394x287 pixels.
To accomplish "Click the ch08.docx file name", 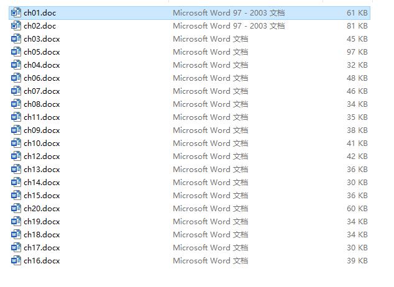I will [x=42, y=104].
